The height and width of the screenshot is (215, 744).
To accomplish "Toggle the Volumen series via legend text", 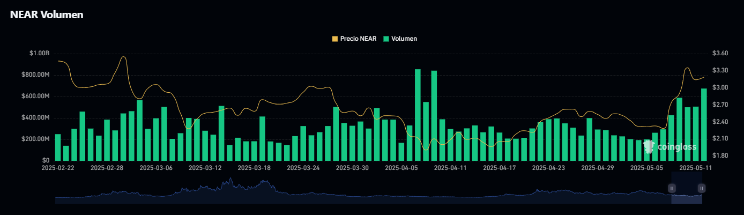I will 404,39.
